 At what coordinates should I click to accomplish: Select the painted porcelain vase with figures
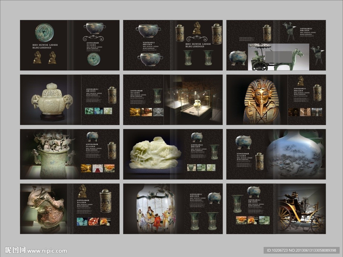click(154, 209)
